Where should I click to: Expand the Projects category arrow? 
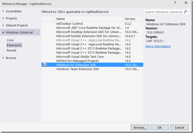[x=3, y=18]
